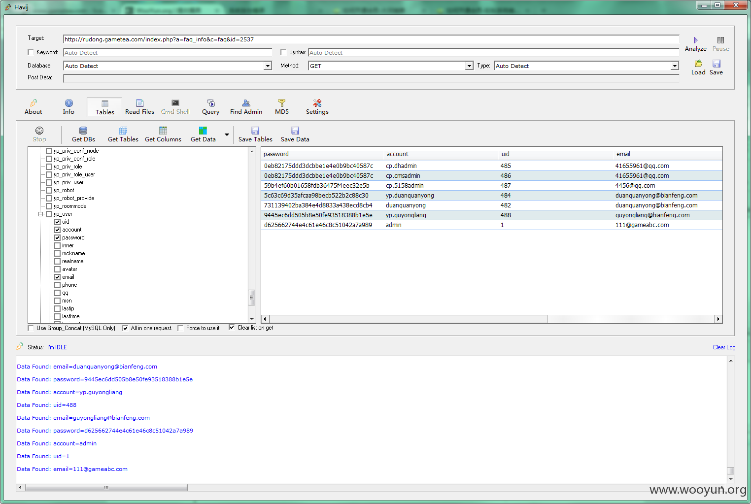Click the Clear Log link
The image size is (751, 504).
pyautogui.click(x=724, y=347)
